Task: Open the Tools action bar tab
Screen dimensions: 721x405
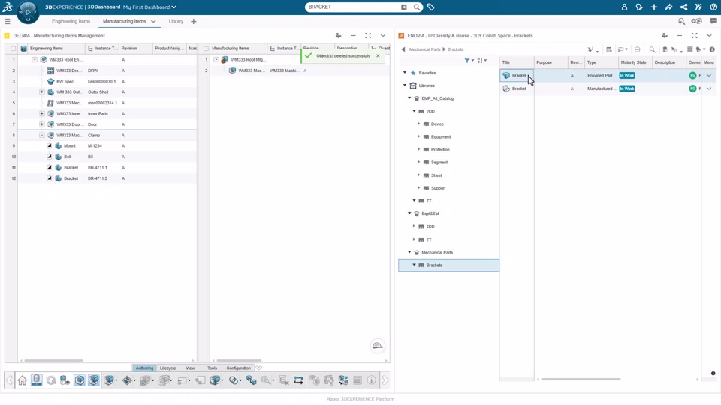Action: coord(212,367)
